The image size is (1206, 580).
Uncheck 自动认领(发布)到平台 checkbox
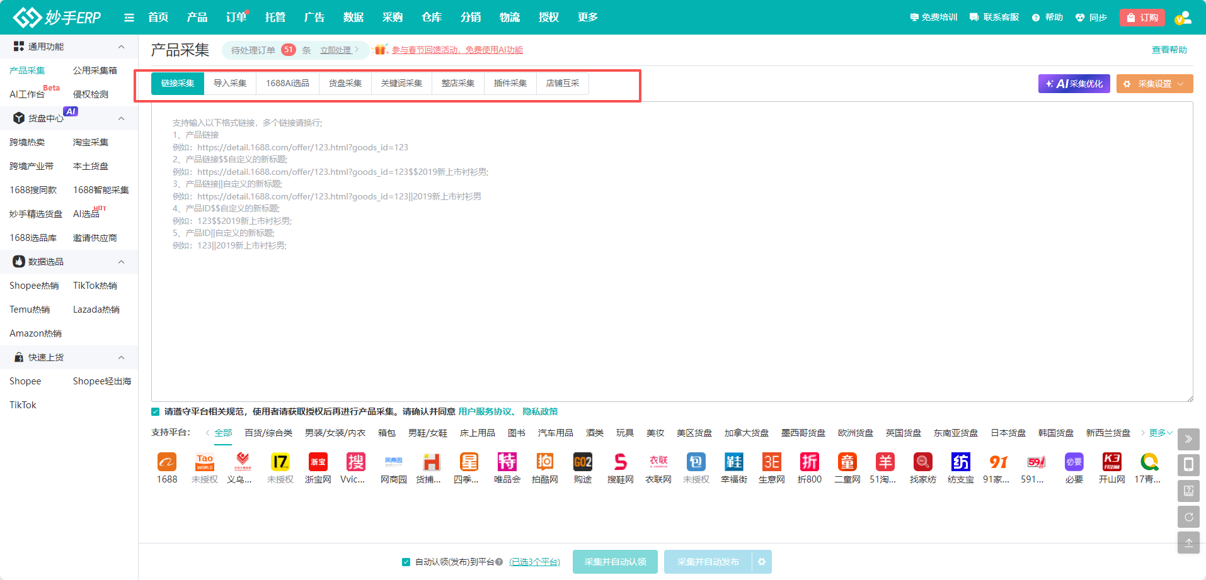click(x=406, y=562)
